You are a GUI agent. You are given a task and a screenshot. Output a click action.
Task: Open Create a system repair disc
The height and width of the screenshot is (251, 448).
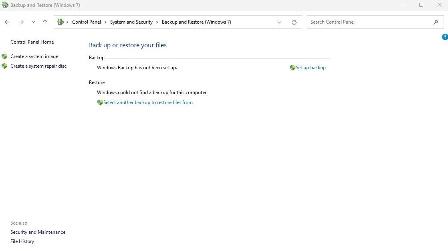(x=38, y=66)
